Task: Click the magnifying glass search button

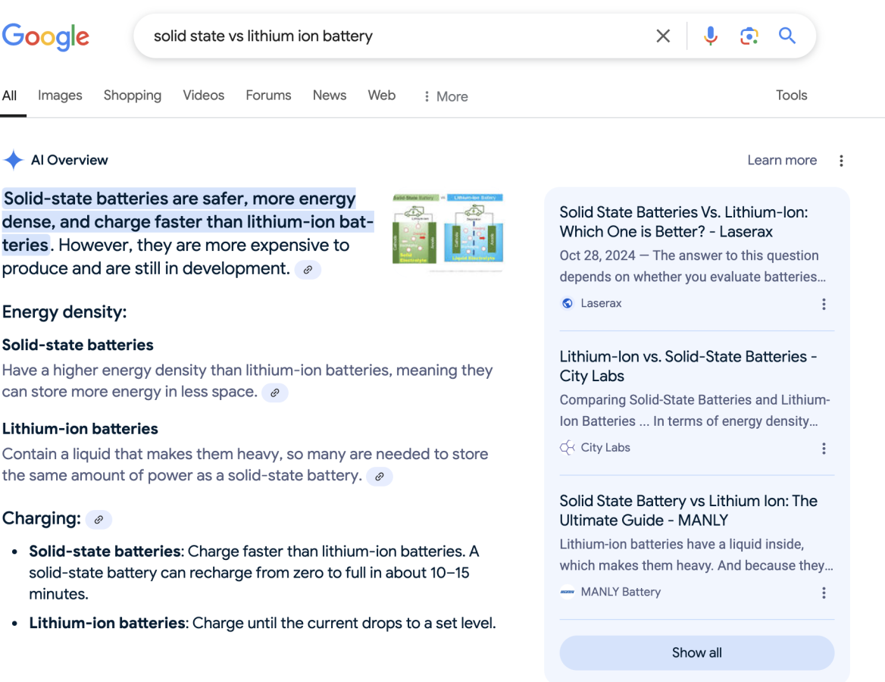Action: pyautogui.click(x=787, y=36)
